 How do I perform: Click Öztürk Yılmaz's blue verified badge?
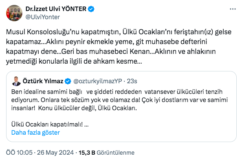click(68, 81)
